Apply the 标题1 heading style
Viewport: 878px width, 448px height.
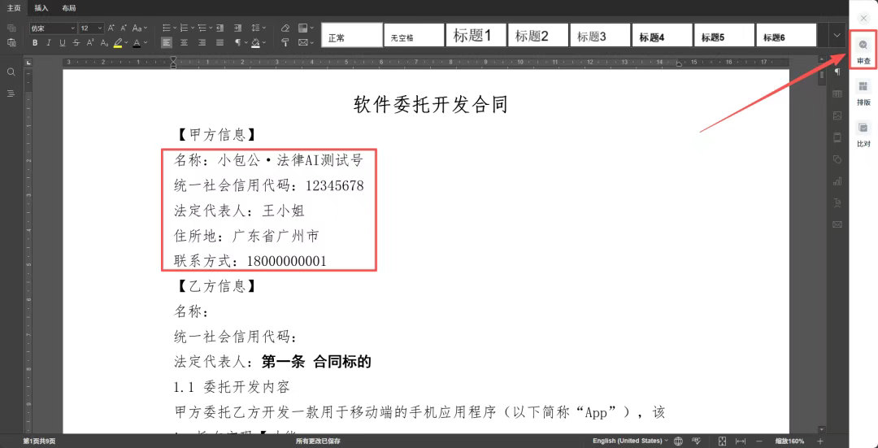pos(472,36)
